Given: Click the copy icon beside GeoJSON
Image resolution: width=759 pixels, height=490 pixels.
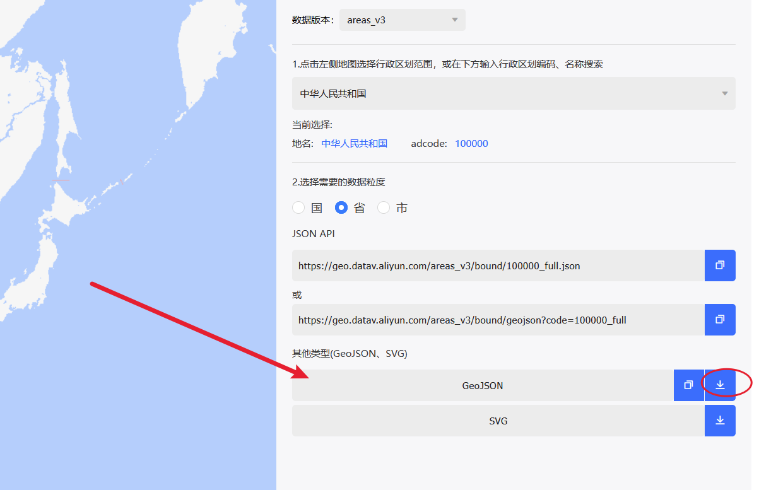Looking at the screenshot, I should [x=688, y=385].
